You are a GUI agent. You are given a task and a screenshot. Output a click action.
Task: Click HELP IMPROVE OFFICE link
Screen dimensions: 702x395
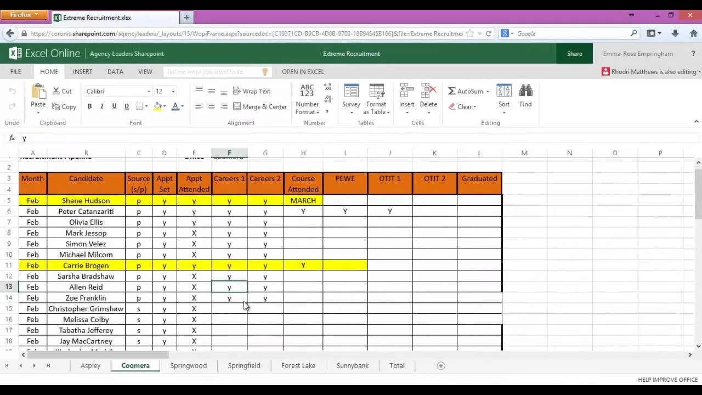pos(667,380)
